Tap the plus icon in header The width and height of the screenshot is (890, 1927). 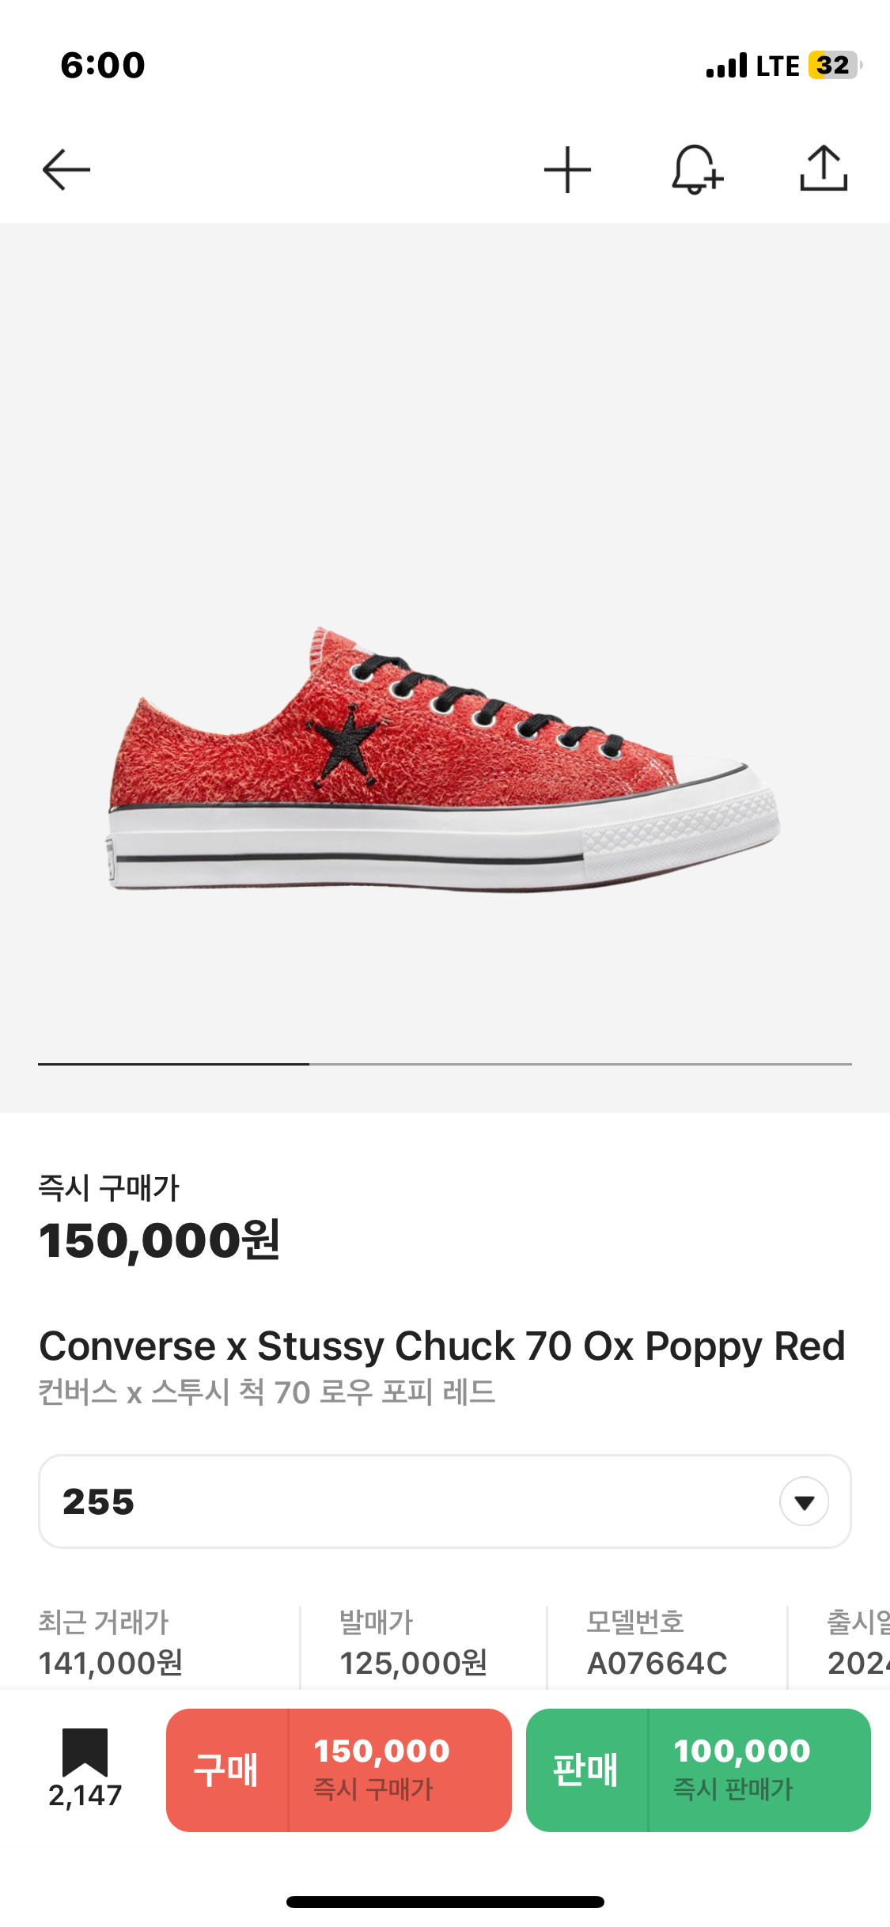(x=567, y=169)
